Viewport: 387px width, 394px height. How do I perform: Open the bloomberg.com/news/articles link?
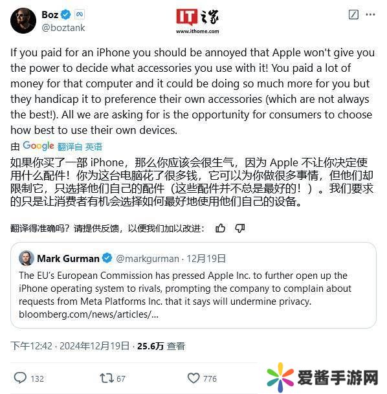(x=89, y=314)
